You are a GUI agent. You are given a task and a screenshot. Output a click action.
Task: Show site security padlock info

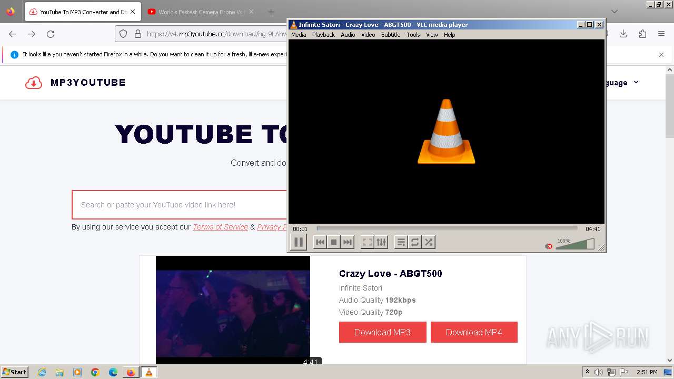click(x=138, y=34)
